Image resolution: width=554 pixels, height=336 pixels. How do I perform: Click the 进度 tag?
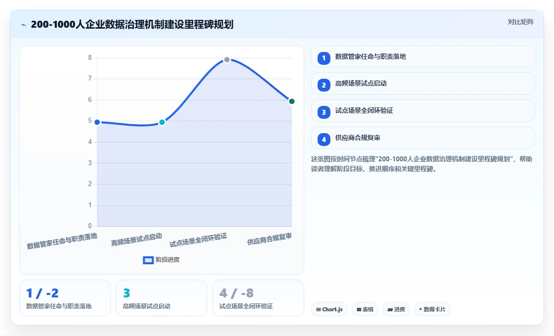coord(396,309)
